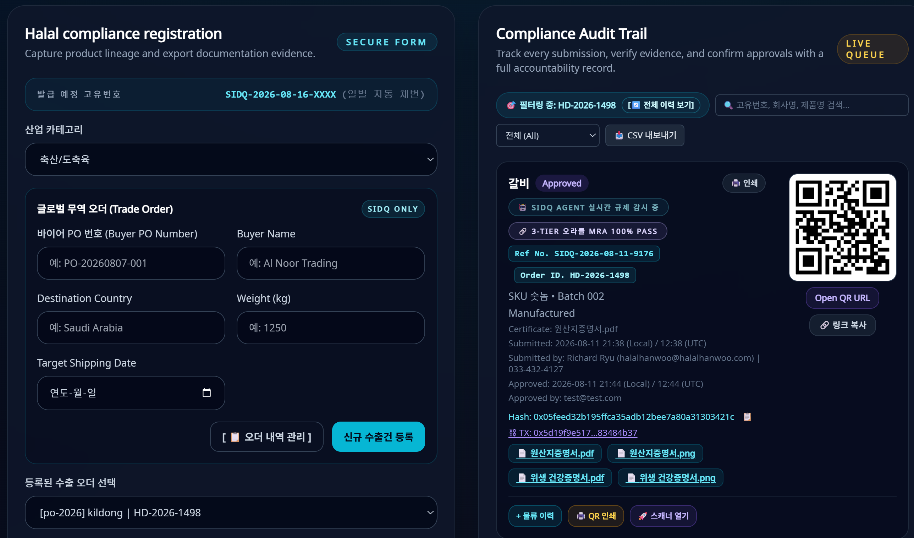Print the 갈비 record with 인쇄
This screenshot has width=914, height=538.
pyautogui.click(x=744, y=183)
